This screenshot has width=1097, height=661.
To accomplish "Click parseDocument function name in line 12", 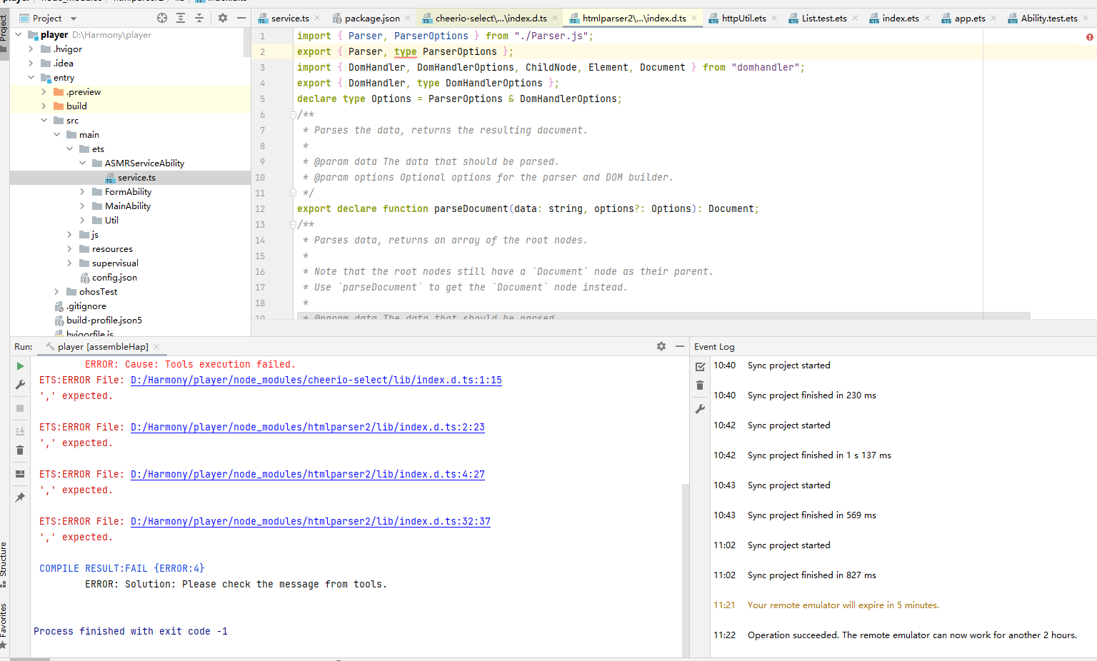I will coord(471,209).
